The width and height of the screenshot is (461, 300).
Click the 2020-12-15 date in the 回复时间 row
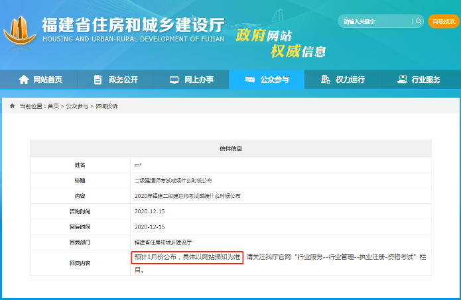point(150,227)
